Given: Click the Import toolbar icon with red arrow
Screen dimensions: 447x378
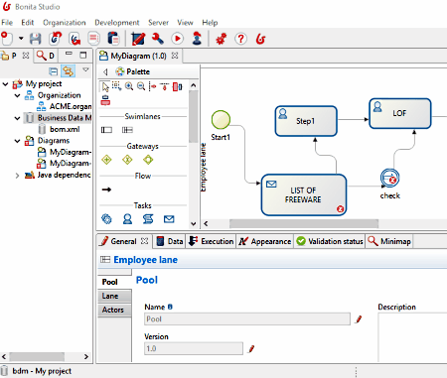Looking at the screenshot, I should click(x=56, y=39).
